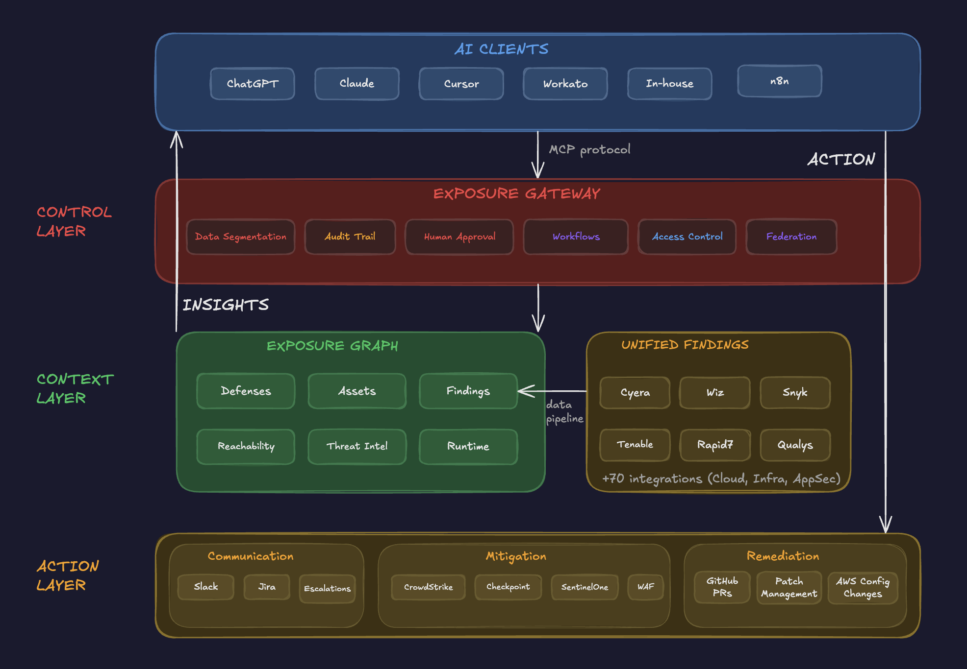967x669 pixels.
Task: Select the Access Control box
Action: click(x=687, y=237)
